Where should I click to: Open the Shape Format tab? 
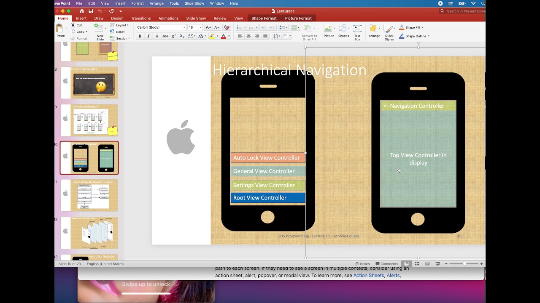[264, 19]
